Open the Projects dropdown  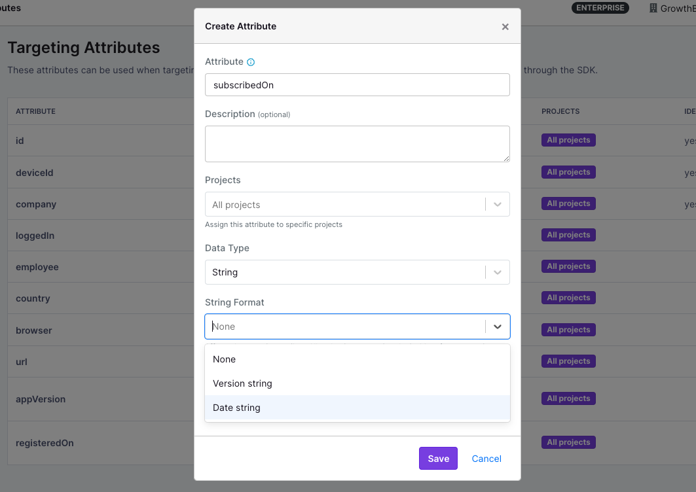pyautogui.click(x=497, y=203)
